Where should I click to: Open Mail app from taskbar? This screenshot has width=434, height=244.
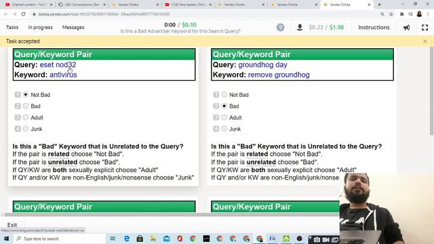pos(166,239)
